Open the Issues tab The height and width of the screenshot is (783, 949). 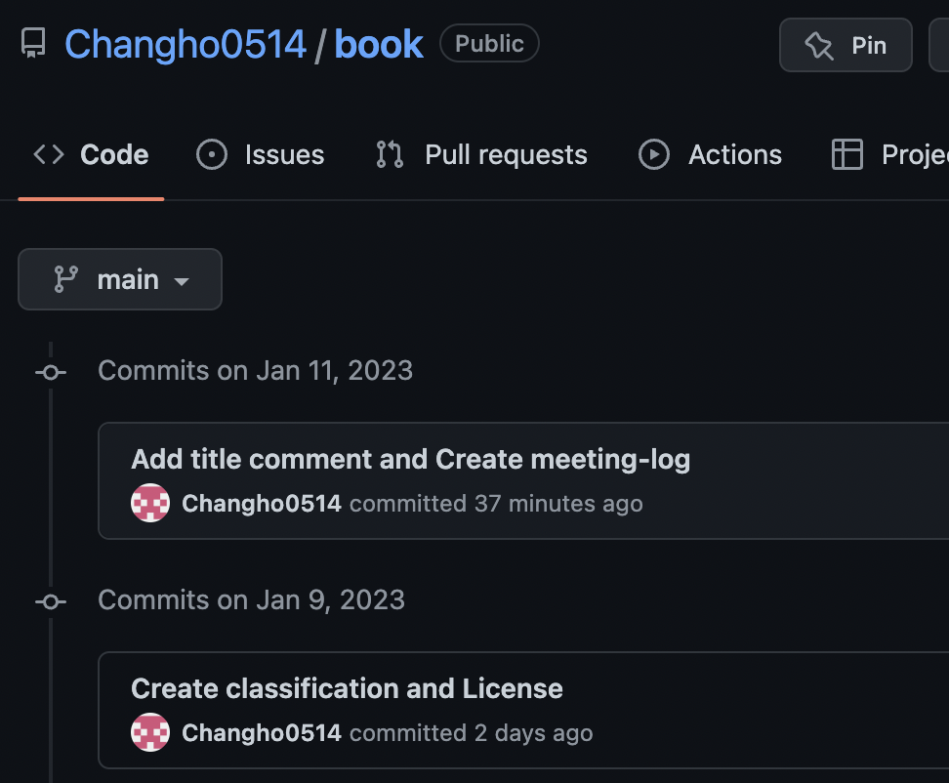point(261,155)
